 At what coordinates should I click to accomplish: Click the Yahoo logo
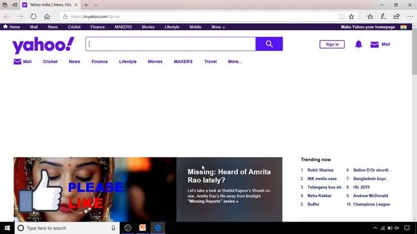click(44, 45)
